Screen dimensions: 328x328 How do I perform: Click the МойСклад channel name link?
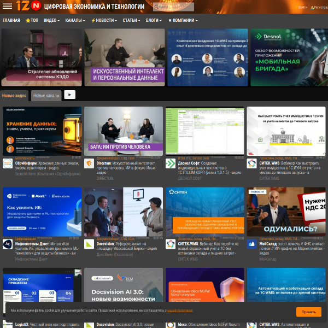coord(267,259)
